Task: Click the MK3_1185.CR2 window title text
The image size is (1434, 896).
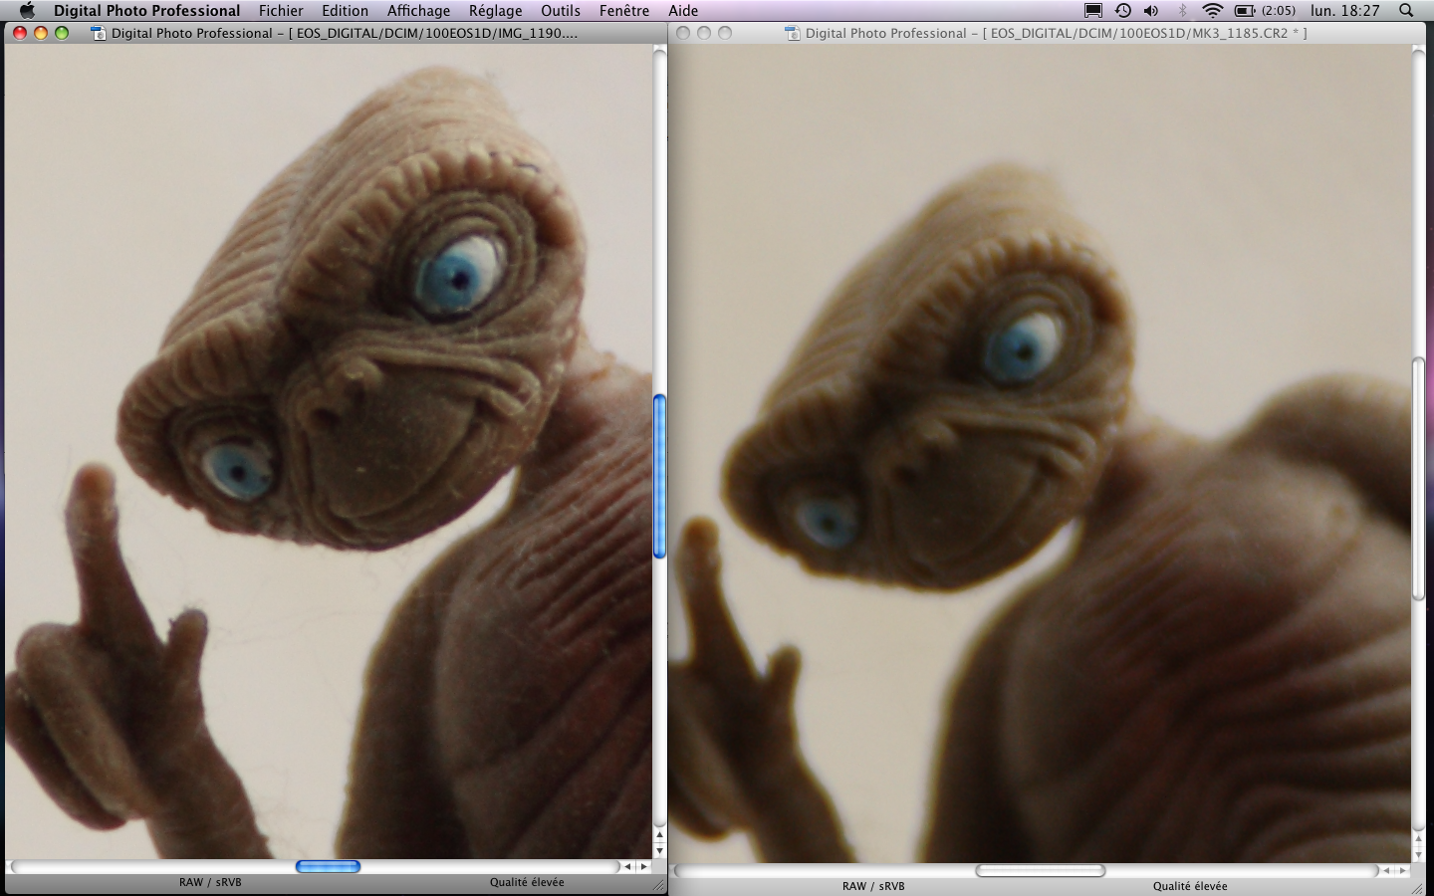Action: (x=1057, y=33)
